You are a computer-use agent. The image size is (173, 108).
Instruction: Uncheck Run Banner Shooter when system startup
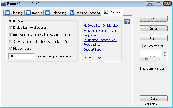coord(10,35)
